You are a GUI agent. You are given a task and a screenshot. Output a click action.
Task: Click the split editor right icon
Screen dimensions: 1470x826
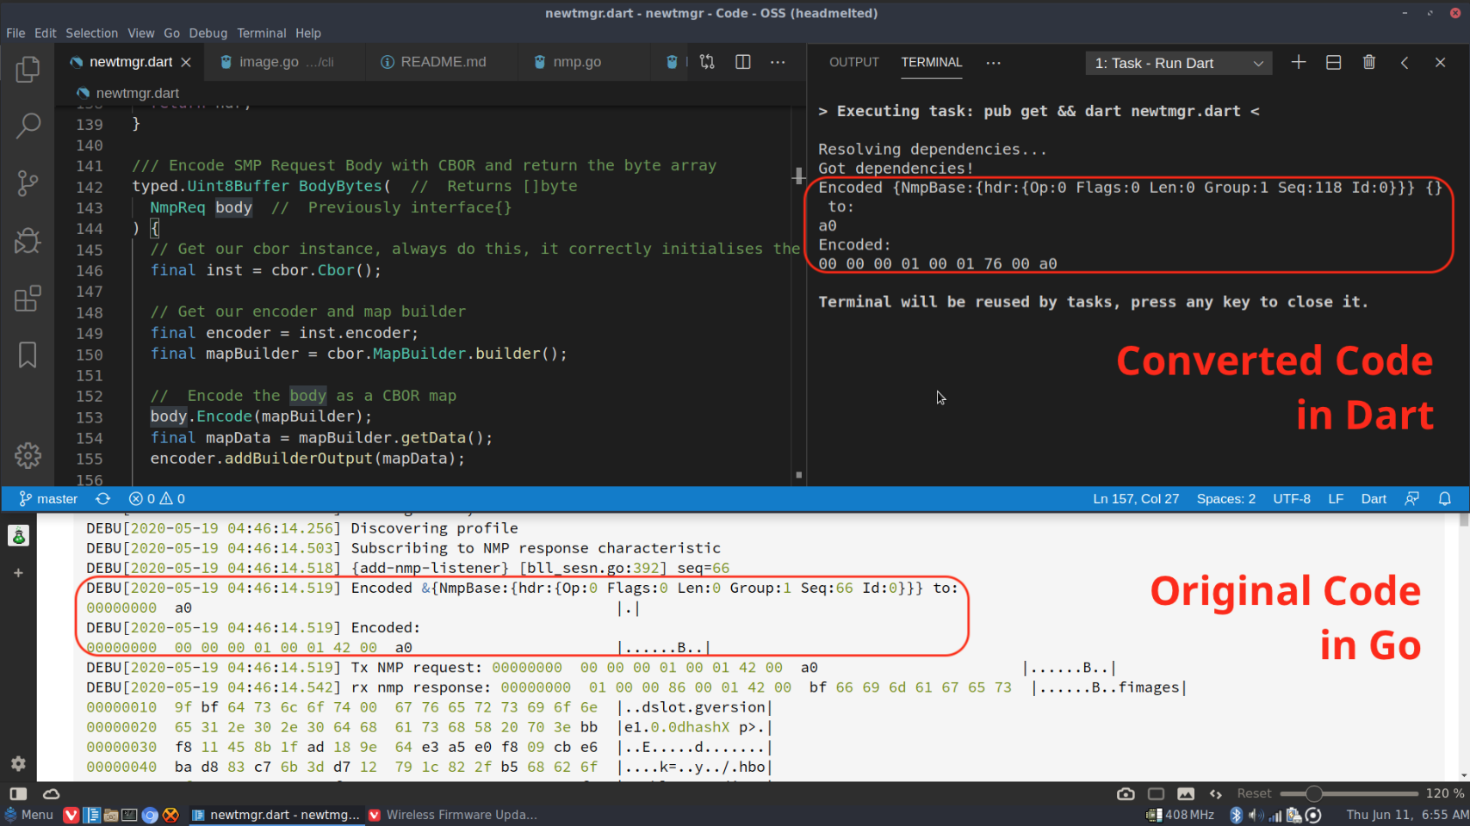point(742,62)
